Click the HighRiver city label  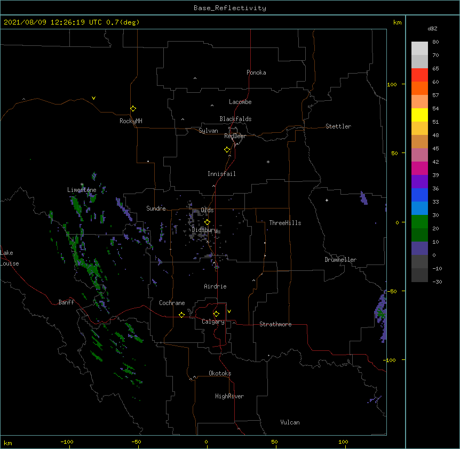[229, 396]
